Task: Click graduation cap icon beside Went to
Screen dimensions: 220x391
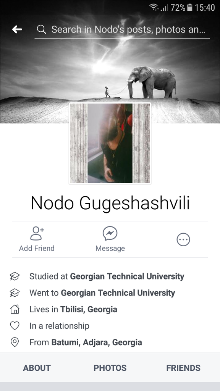Action: (15, 293)
